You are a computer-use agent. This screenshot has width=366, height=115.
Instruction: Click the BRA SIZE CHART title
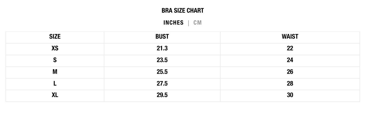(x=183, y=11)
